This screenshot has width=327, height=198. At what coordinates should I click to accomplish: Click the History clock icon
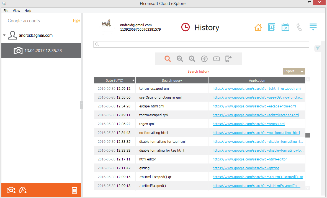click(x=186, y=27)
